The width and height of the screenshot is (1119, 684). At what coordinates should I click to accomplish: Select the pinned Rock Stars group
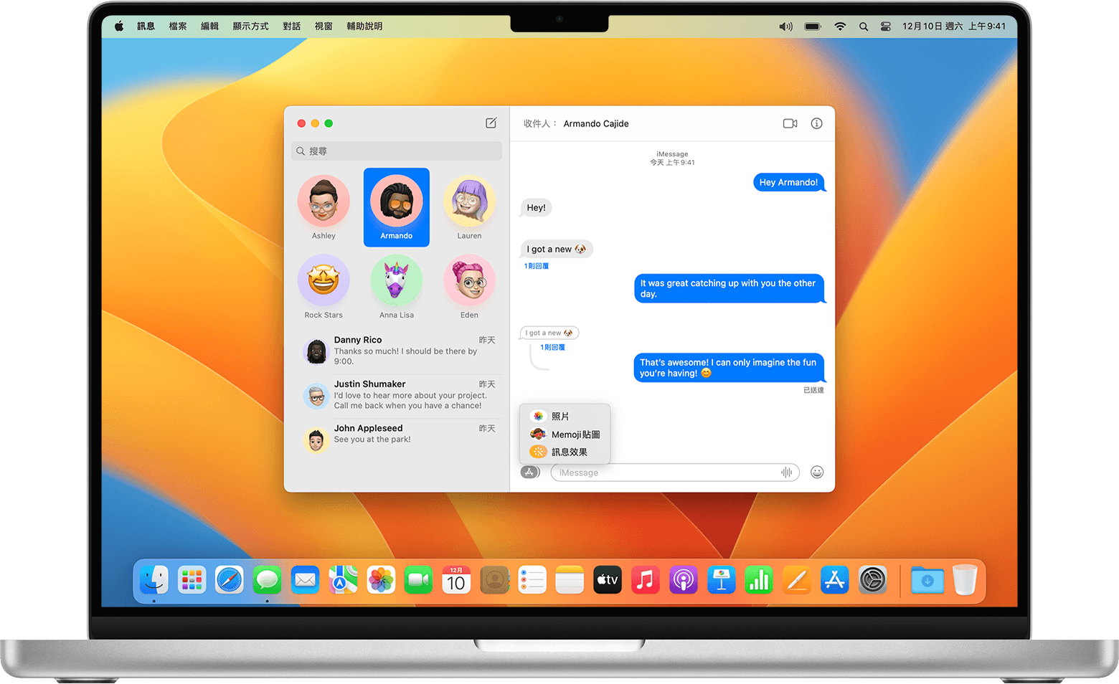324,287
